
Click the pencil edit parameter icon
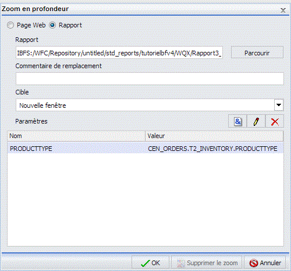pos(256,121)
